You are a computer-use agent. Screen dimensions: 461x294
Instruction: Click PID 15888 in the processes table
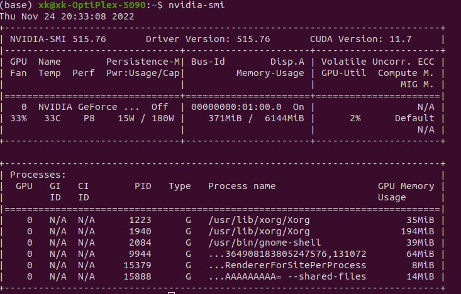[x=137, y=276]
